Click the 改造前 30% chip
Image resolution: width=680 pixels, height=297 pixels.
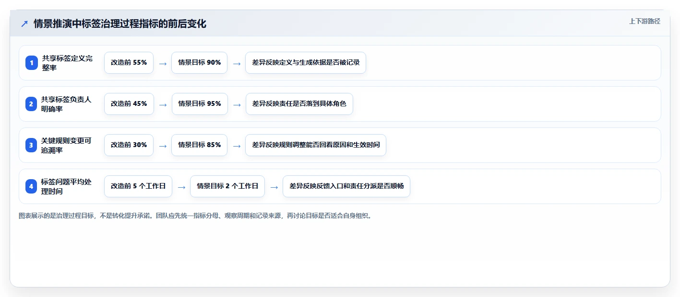129,145
